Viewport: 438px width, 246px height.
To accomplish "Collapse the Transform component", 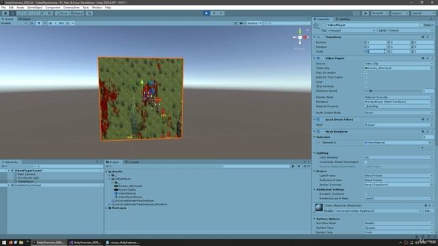I will pyautogui.click(x=315, y=37).
